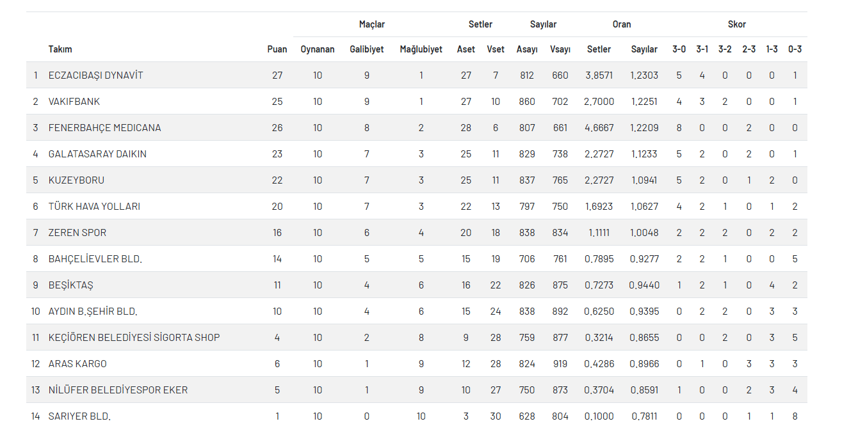The width and height of the screenshot is (858, 442).
Task: Click the Takım column header
Action: [x=60, y=49]
